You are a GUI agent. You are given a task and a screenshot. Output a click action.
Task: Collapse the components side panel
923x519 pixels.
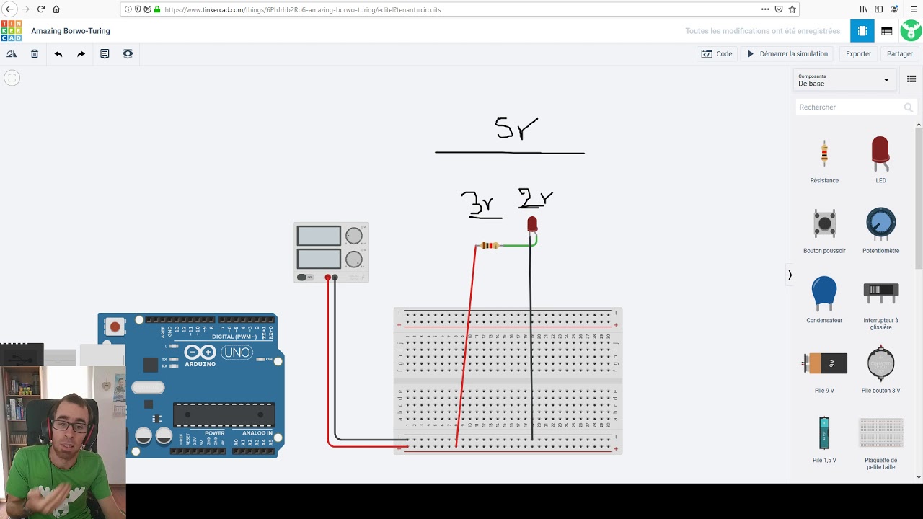[790, 275]
